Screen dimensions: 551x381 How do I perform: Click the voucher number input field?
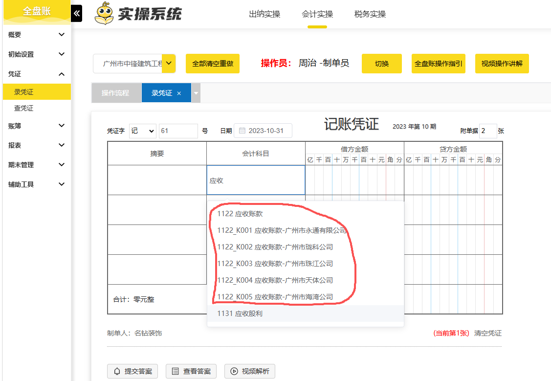click(178, 131)
